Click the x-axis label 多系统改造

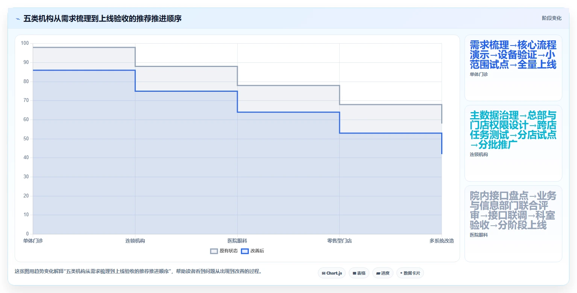coord(442,241)
